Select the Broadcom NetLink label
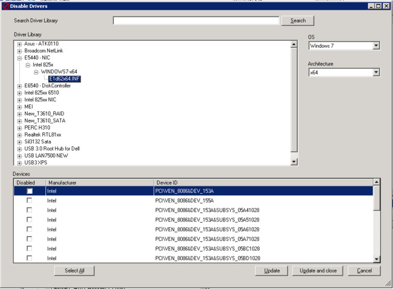This screenshot has width=393, height=289. tap(43, 51)
